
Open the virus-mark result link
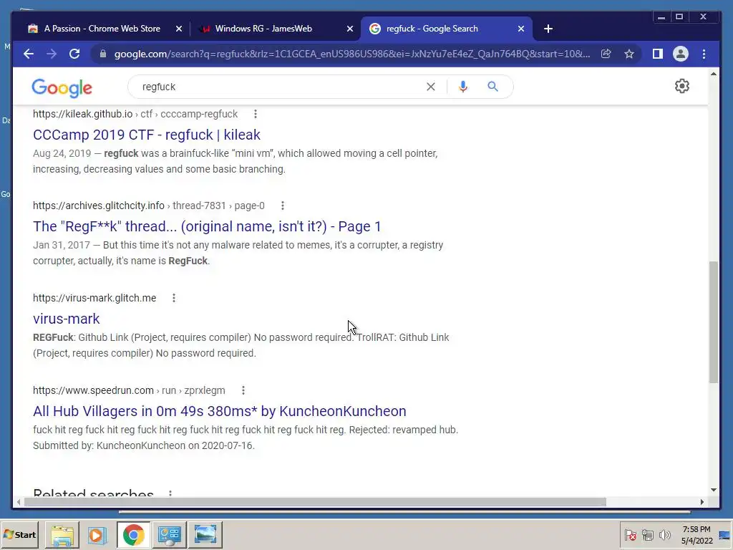tap(67, 319)
